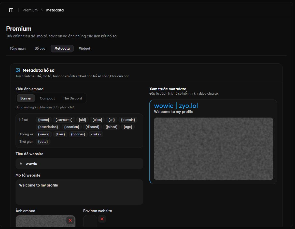Viewport: 295px width, 229px height.
Task: Click the text icon in title field
Action: coord(21,164)
